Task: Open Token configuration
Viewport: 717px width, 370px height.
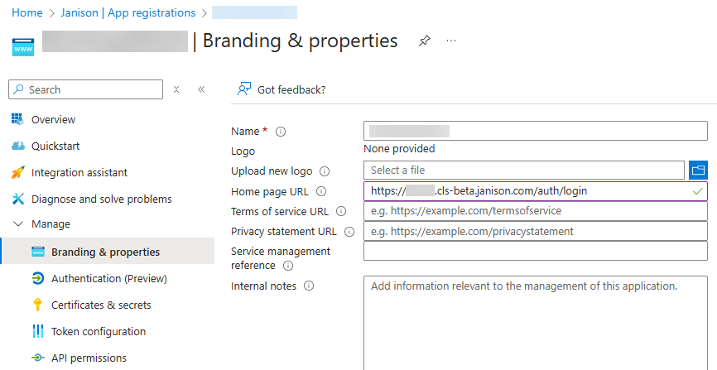Action: pyautogui.click(x=98, y=332)
